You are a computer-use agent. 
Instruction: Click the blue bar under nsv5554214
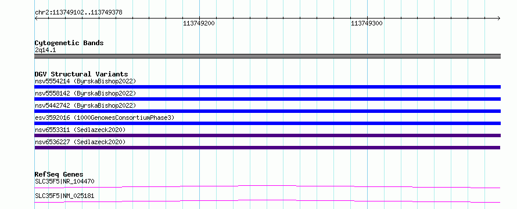coord(267,87)
